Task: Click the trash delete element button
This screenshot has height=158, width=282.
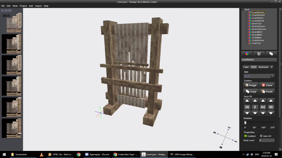Action: tap(259, 54)
